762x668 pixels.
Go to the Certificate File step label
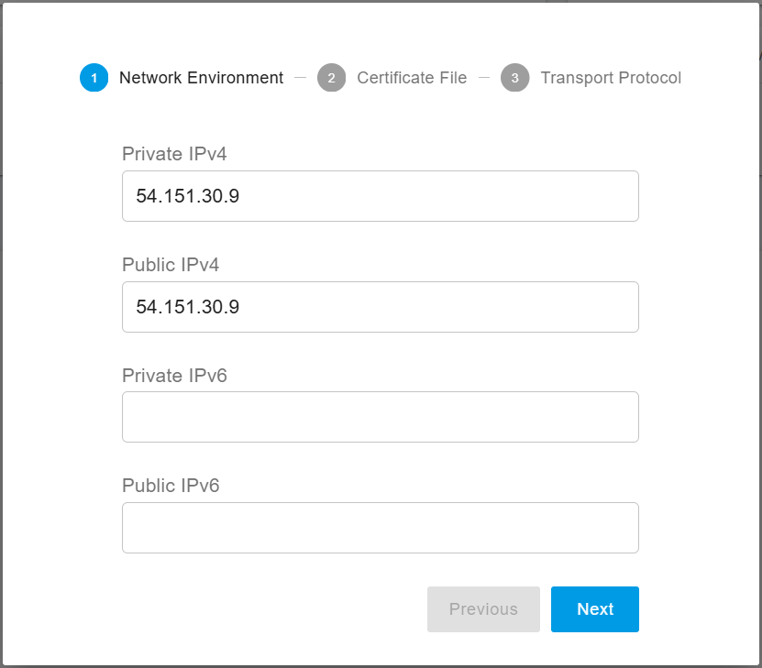click(x=412, y=78)
